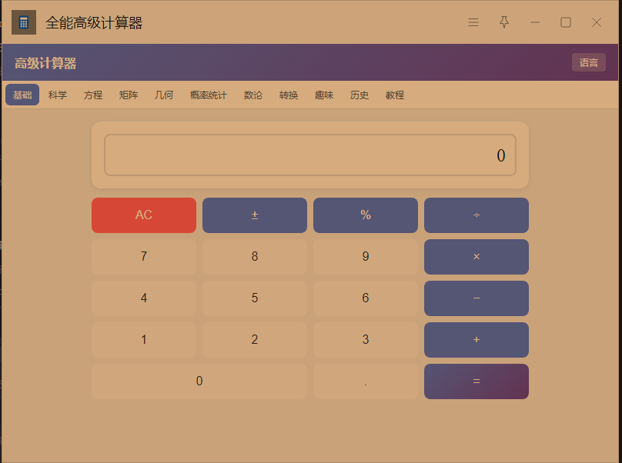
Task: View the 历史 tab
Action: (x=359, y=95)
